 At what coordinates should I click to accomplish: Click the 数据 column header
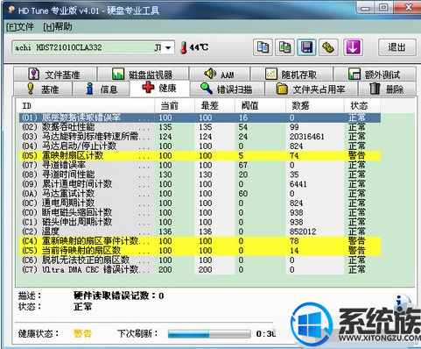point(314,105)
